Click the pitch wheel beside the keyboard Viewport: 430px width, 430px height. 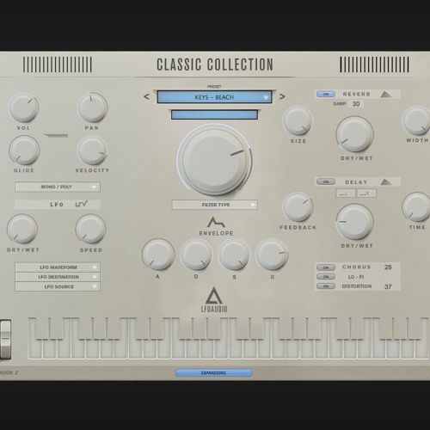[x=5, y=340]
